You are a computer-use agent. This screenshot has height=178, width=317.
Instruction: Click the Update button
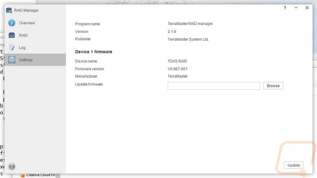[x=294, y=165]
